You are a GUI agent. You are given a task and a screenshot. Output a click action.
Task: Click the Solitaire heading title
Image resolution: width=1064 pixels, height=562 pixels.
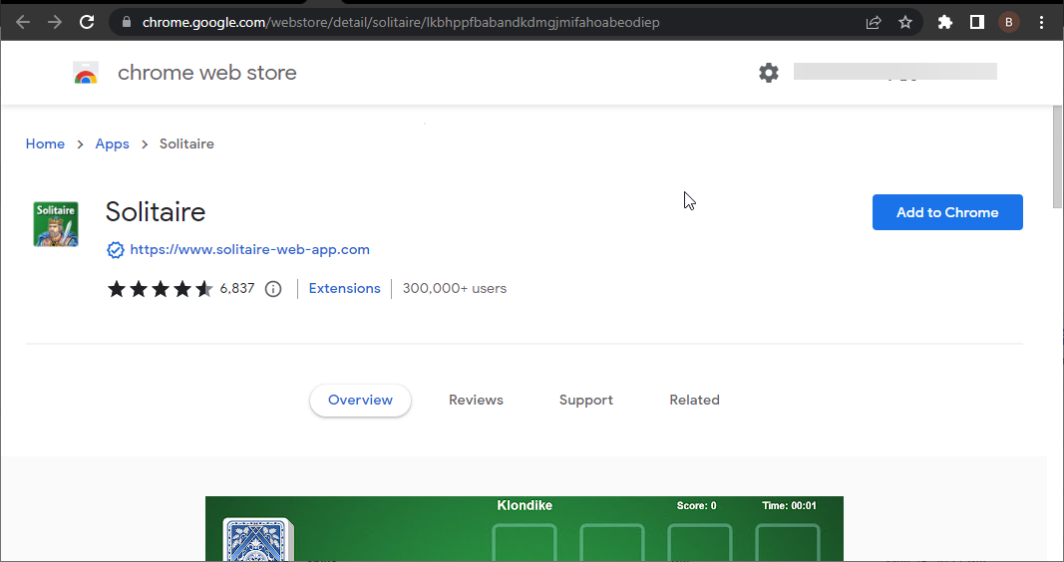point(156,212)
